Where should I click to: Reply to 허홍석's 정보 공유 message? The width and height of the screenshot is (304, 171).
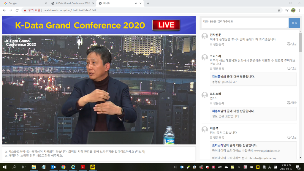pyautogui.click(x=292, y=137)
